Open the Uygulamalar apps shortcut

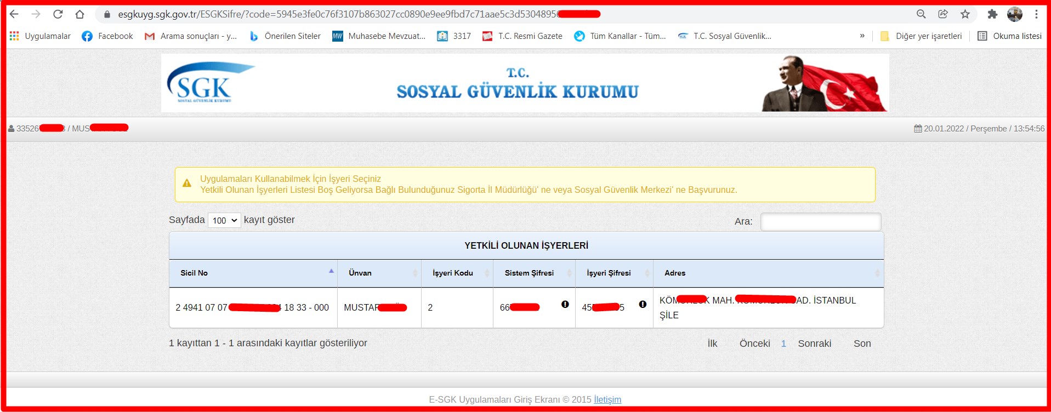40,36
